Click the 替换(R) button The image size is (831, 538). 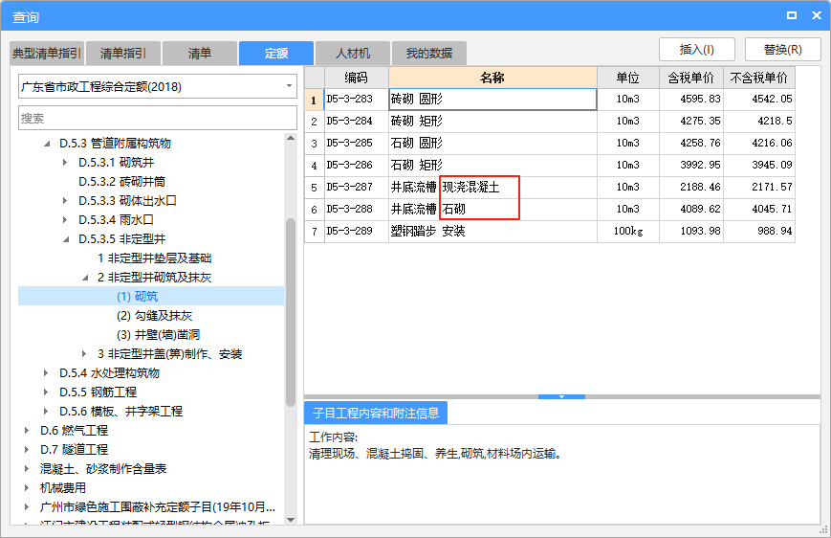pyautogui.click(x=783, y=50)
